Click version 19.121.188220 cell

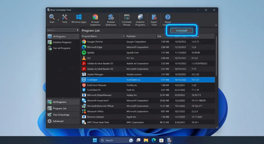point(199,100)
